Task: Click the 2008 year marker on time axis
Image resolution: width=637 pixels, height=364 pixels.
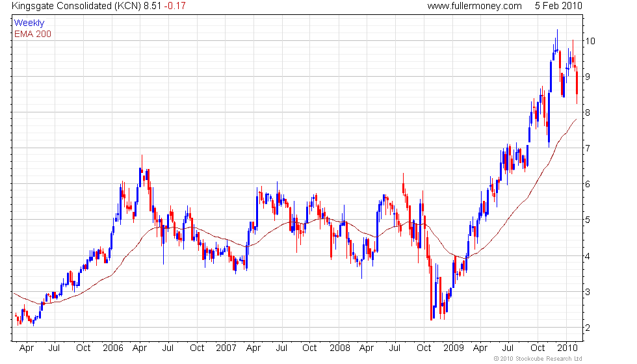Action: (x=339, y=348)
